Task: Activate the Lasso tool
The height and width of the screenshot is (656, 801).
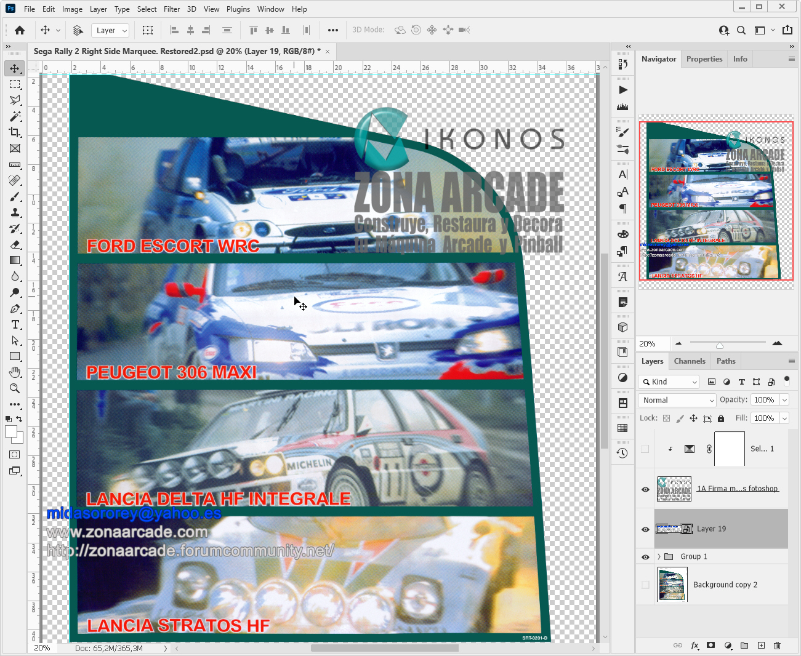Action: coord(15,100)
